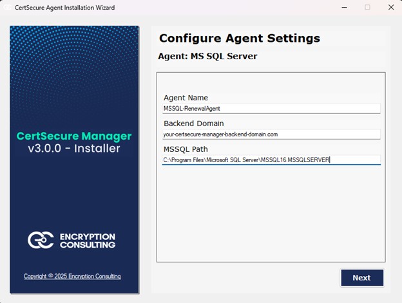This screenshot has height=303, width=402.
Task: Click the Backend Domain text field
Action: click(x=271, y=134)
